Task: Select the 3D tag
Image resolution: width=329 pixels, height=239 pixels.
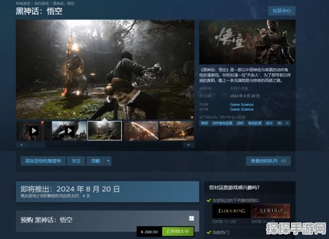Action: pos(279,123)
